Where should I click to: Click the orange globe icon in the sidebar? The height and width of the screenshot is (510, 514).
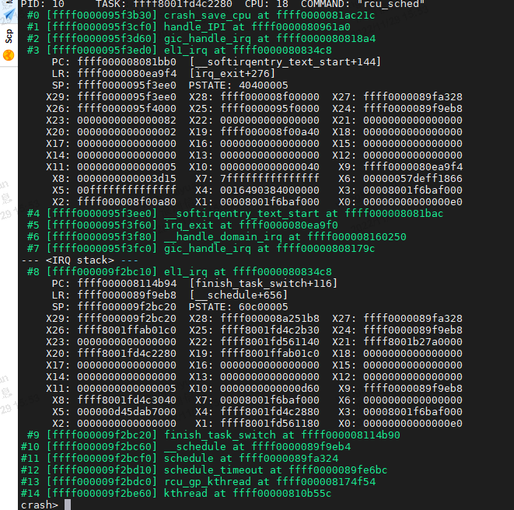click(9, 55)
